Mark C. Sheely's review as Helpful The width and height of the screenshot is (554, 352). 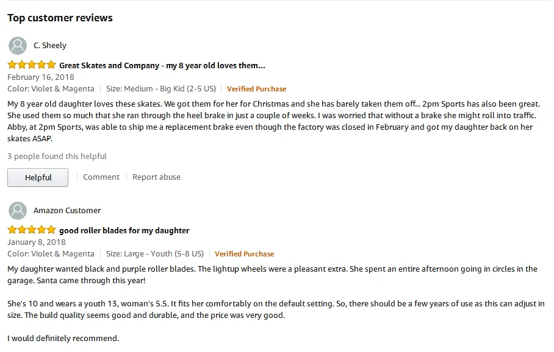coord(38,177)
